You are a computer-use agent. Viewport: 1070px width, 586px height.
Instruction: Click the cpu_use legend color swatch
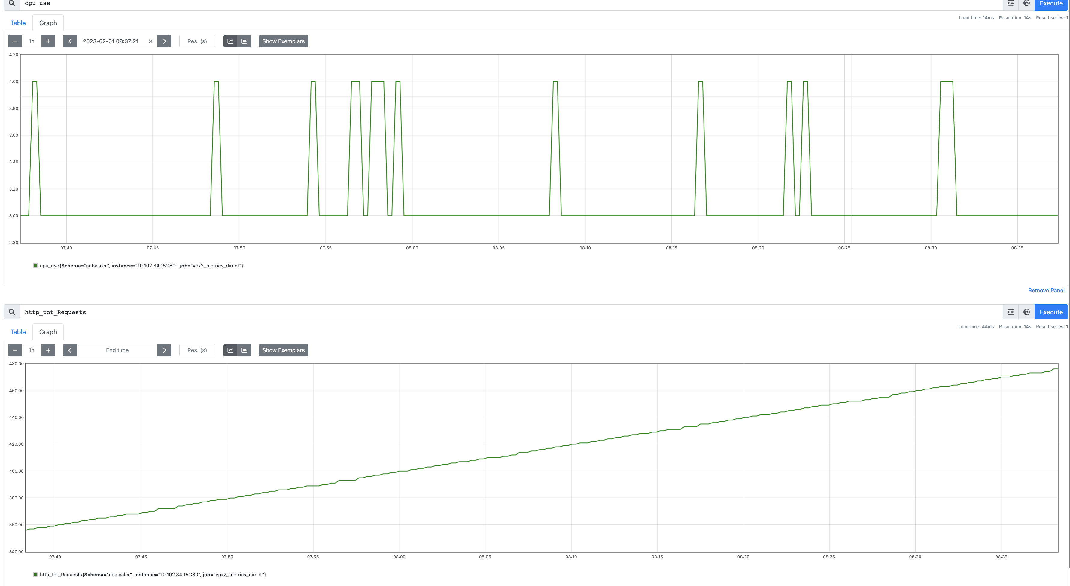tap(35, 266)
